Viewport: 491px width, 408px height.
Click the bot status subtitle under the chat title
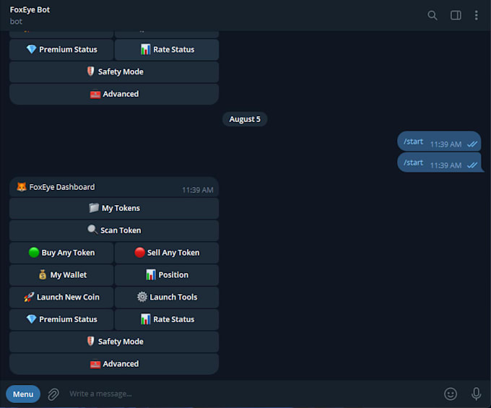click(16, 21)
